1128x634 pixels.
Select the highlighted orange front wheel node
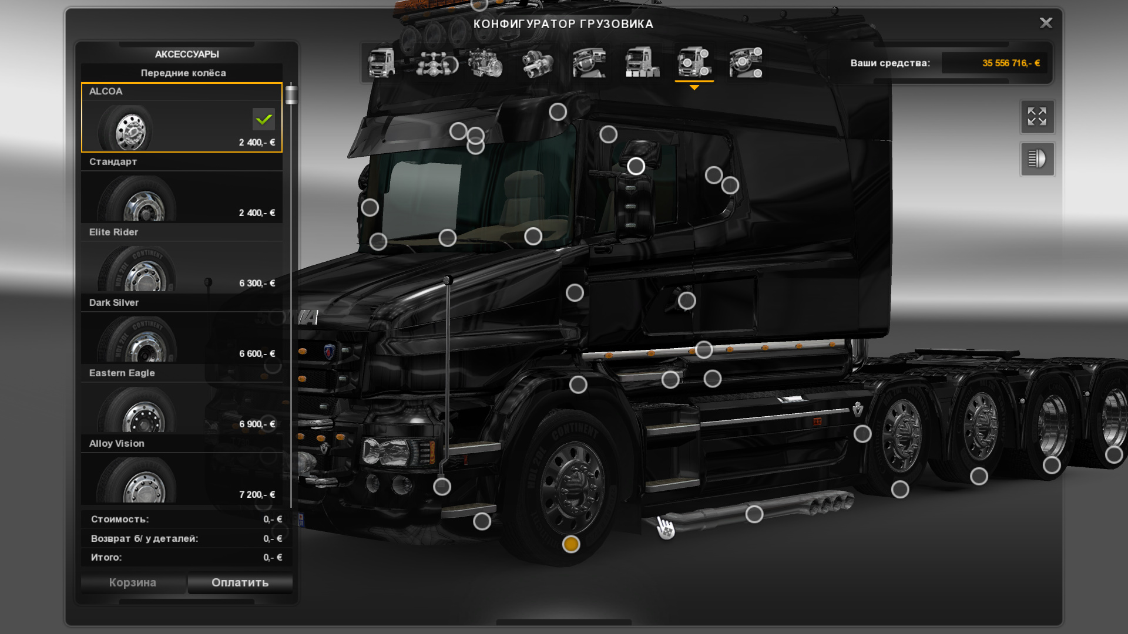571,544
